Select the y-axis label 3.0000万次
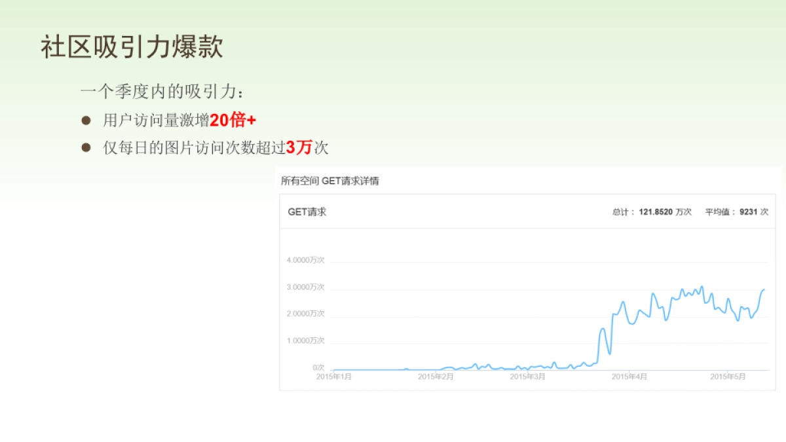 tap(306, 287)
